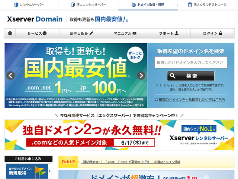This screenshot has width=238, height=179.
Task: Click the home icon in navigation bar
Action: click(10, 33)
